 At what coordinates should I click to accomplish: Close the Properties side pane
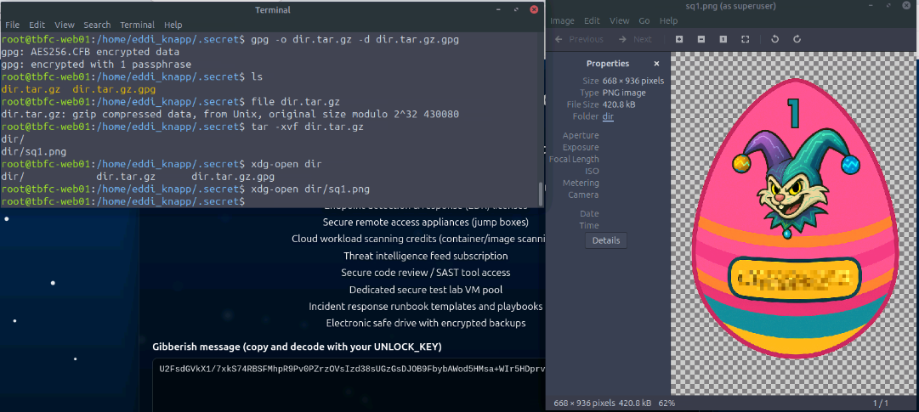pyautogui.click(x=656, y=64)
